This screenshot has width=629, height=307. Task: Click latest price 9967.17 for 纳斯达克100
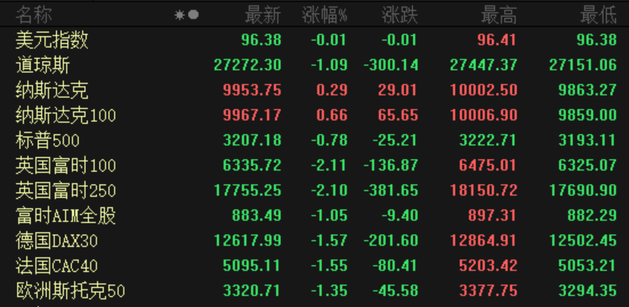click(x=253, y=116)
